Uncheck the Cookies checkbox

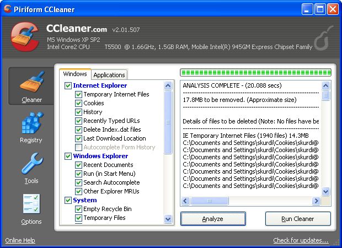coord(78,103)
